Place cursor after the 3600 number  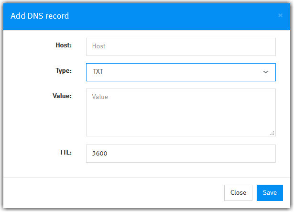[108, 154]
